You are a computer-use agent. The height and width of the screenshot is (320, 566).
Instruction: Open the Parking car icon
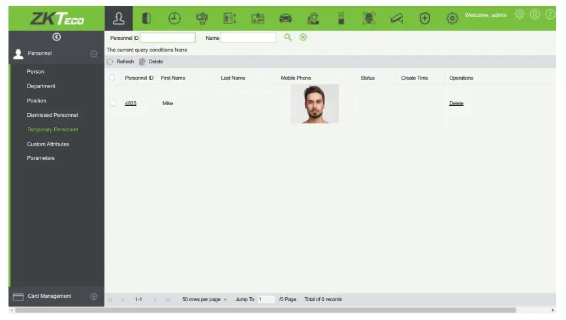285,18
